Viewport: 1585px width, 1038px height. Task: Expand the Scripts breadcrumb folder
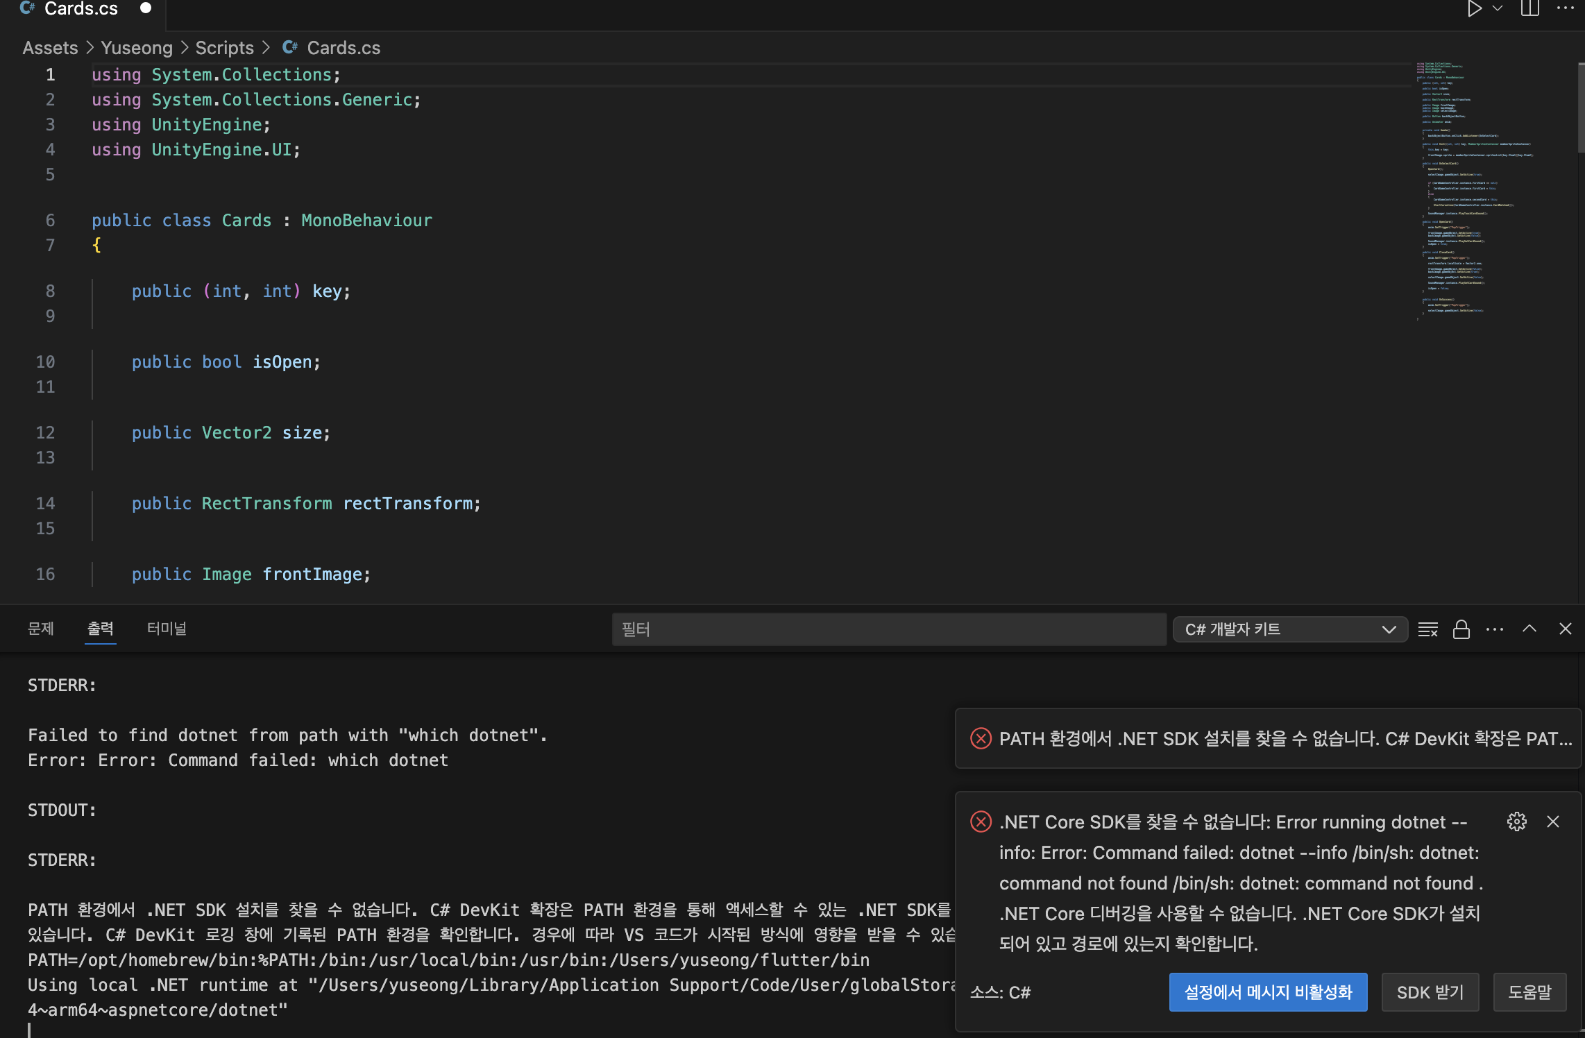click(x=224, y=48)
